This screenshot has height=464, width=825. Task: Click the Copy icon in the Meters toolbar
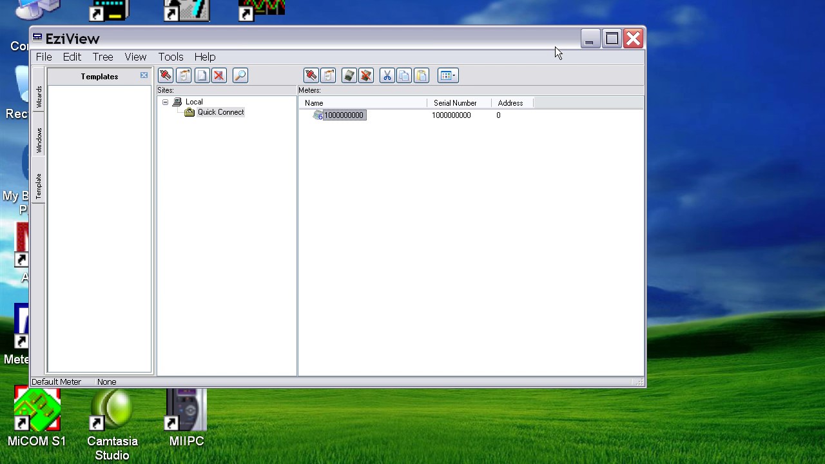[x=404, y=75]
